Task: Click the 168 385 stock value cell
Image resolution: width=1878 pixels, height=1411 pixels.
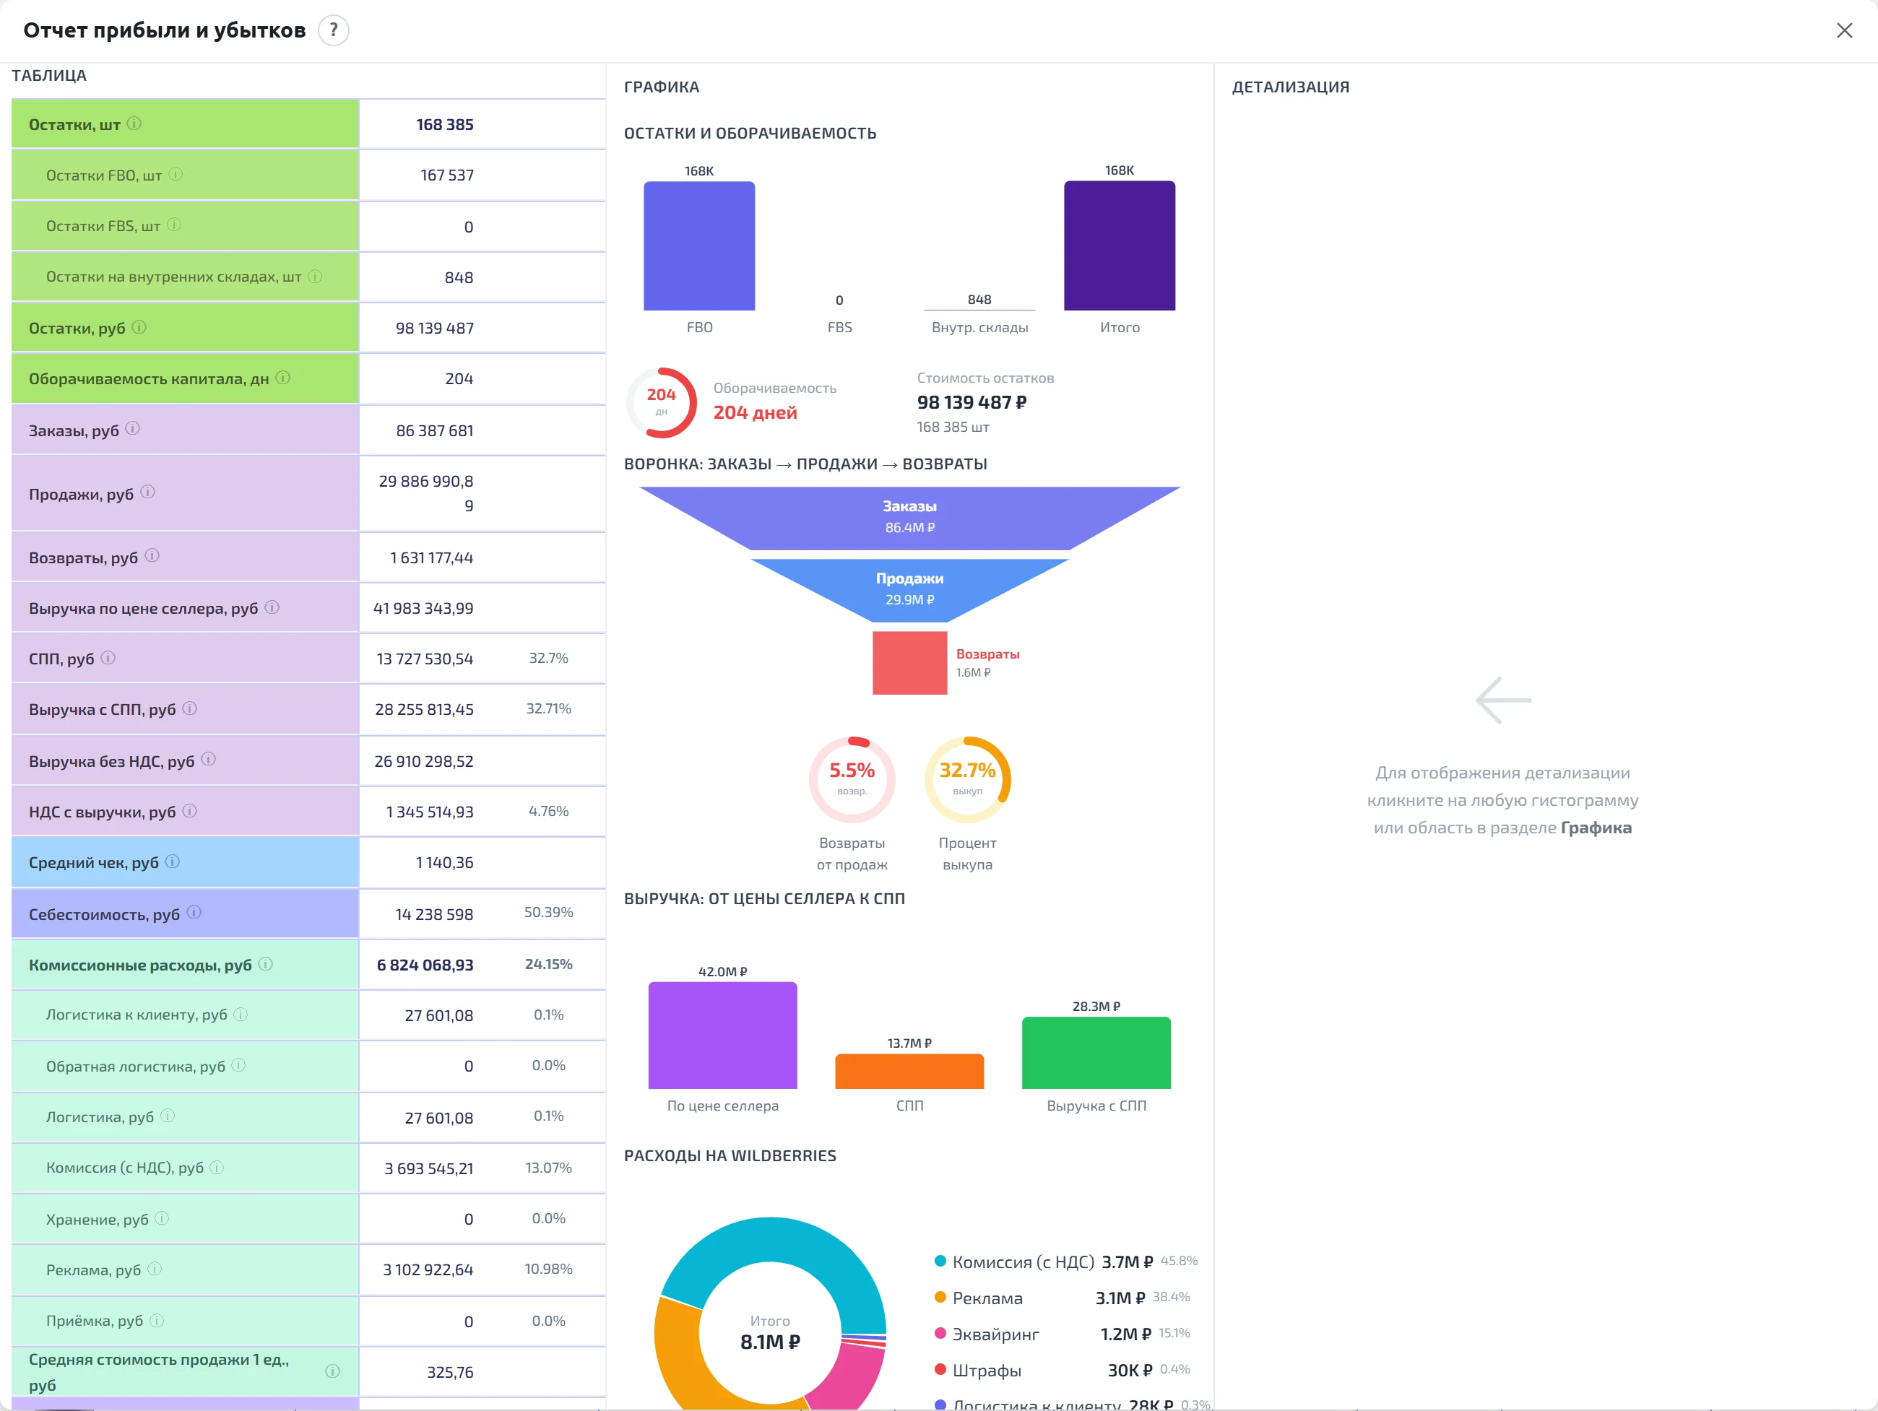Action: [x=445, y=124]
